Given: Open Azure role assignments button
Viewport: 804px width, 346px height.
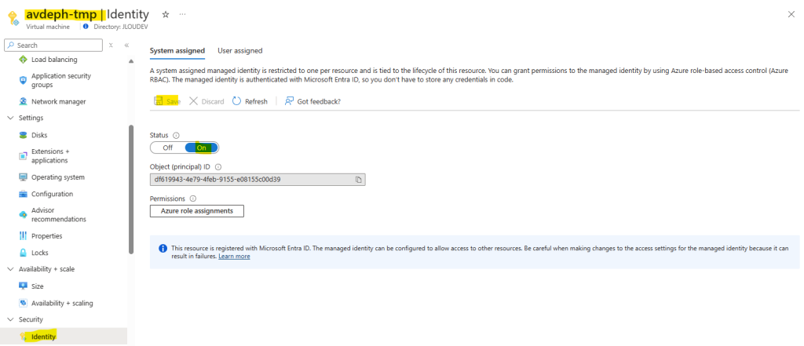Looking at the screenshot, I should coord(197,211).
